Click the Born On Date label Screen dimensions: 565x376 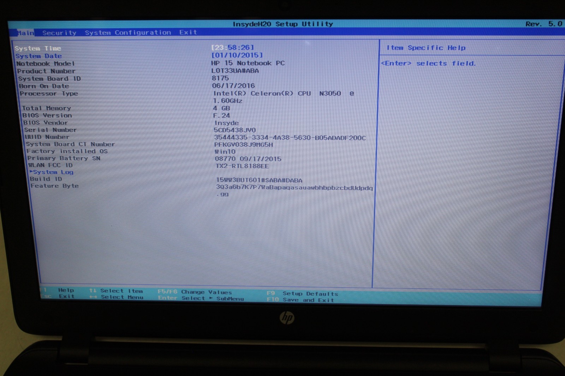(x=44, y=86)
